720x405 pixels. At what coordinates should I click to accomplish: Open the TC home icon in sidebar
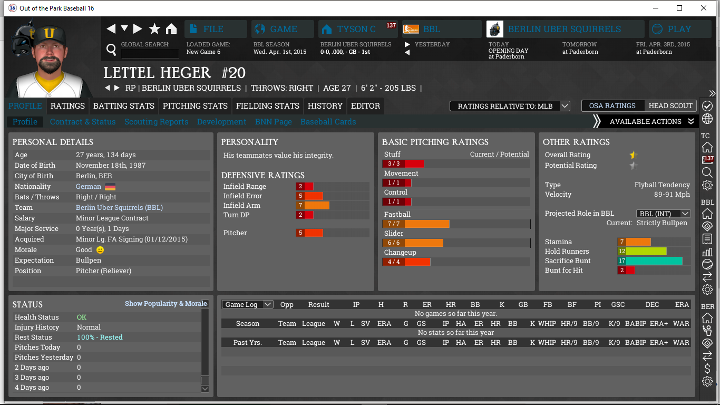point(707,147)
